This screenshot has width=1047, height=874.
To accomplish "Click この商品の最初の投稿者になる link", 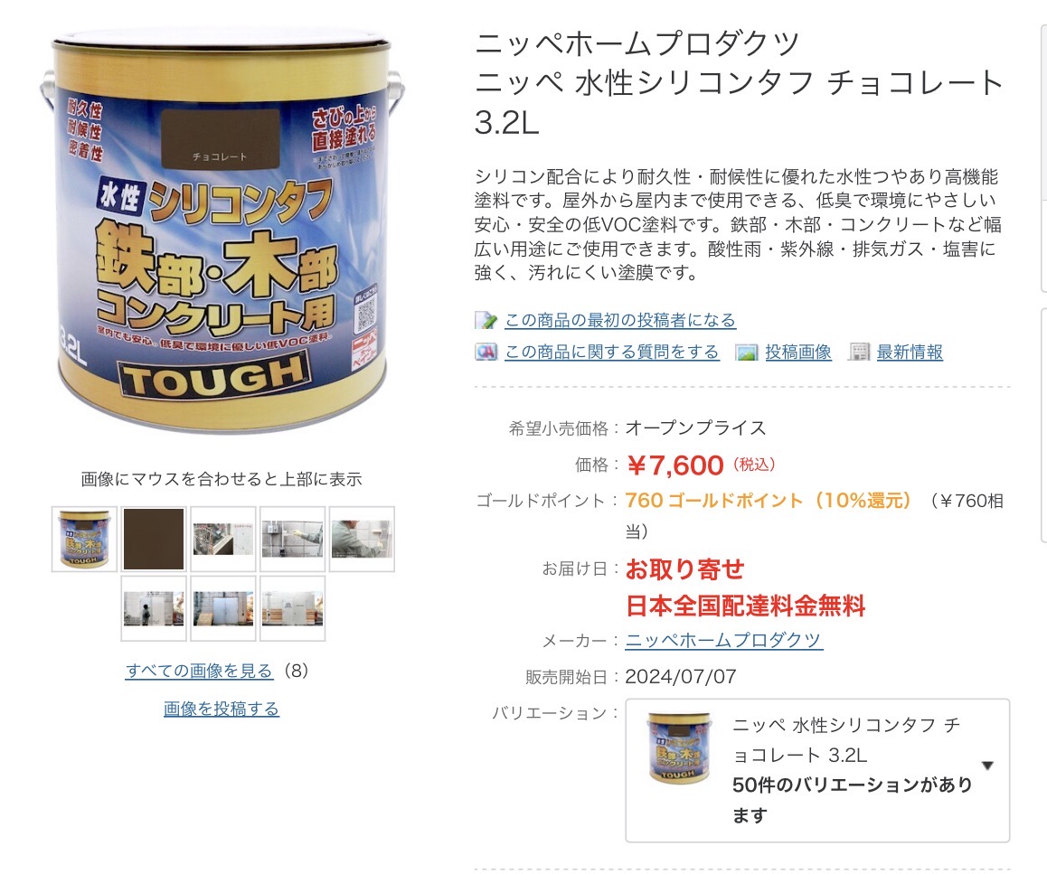I will click(619, 321).
